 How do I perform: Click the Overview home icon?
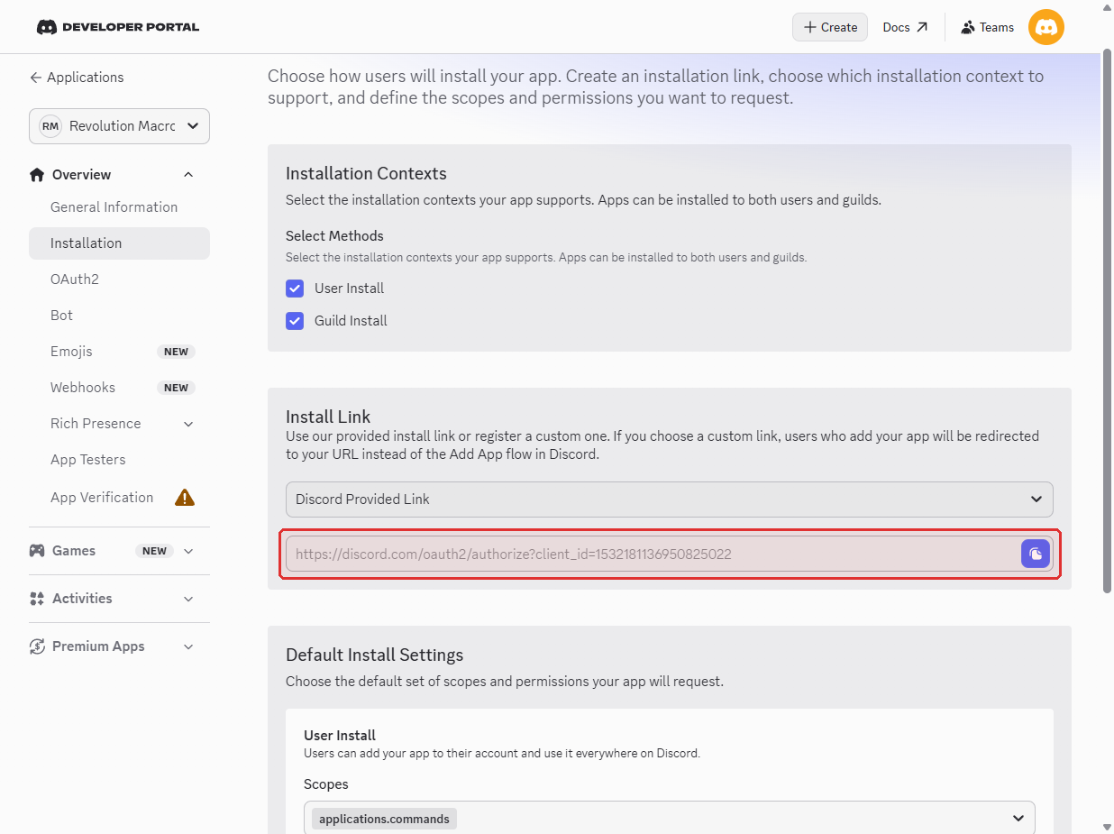[37, 175]
